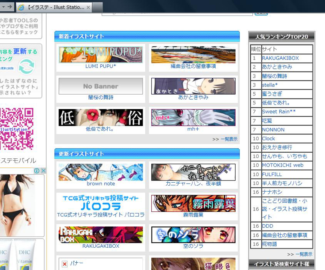The width and height of the screenshot is (325, 270).
Task: Click 一覧表示 below ranking table
Action: (x=304, y=254)
